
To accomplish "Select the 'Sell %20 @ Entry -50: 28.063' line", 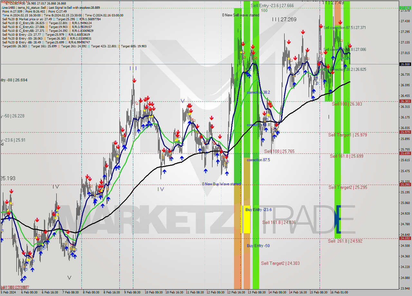I will point(46,39).
